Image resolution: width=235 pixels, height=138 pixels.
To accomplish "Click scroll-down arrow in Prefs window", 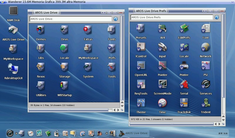I will [223, 120].
